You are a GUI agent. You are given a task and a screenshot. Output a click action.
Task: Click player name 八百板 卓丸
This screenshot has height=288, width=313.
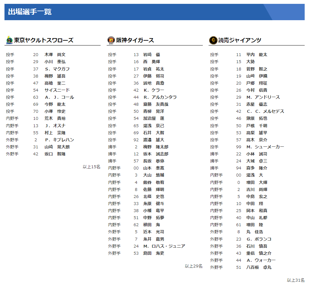pyautogui.click(x=259, y=267)
